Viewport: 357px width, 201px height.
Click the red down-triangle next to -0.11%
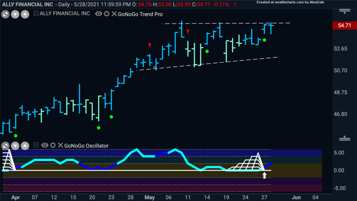tap(235, 4)
